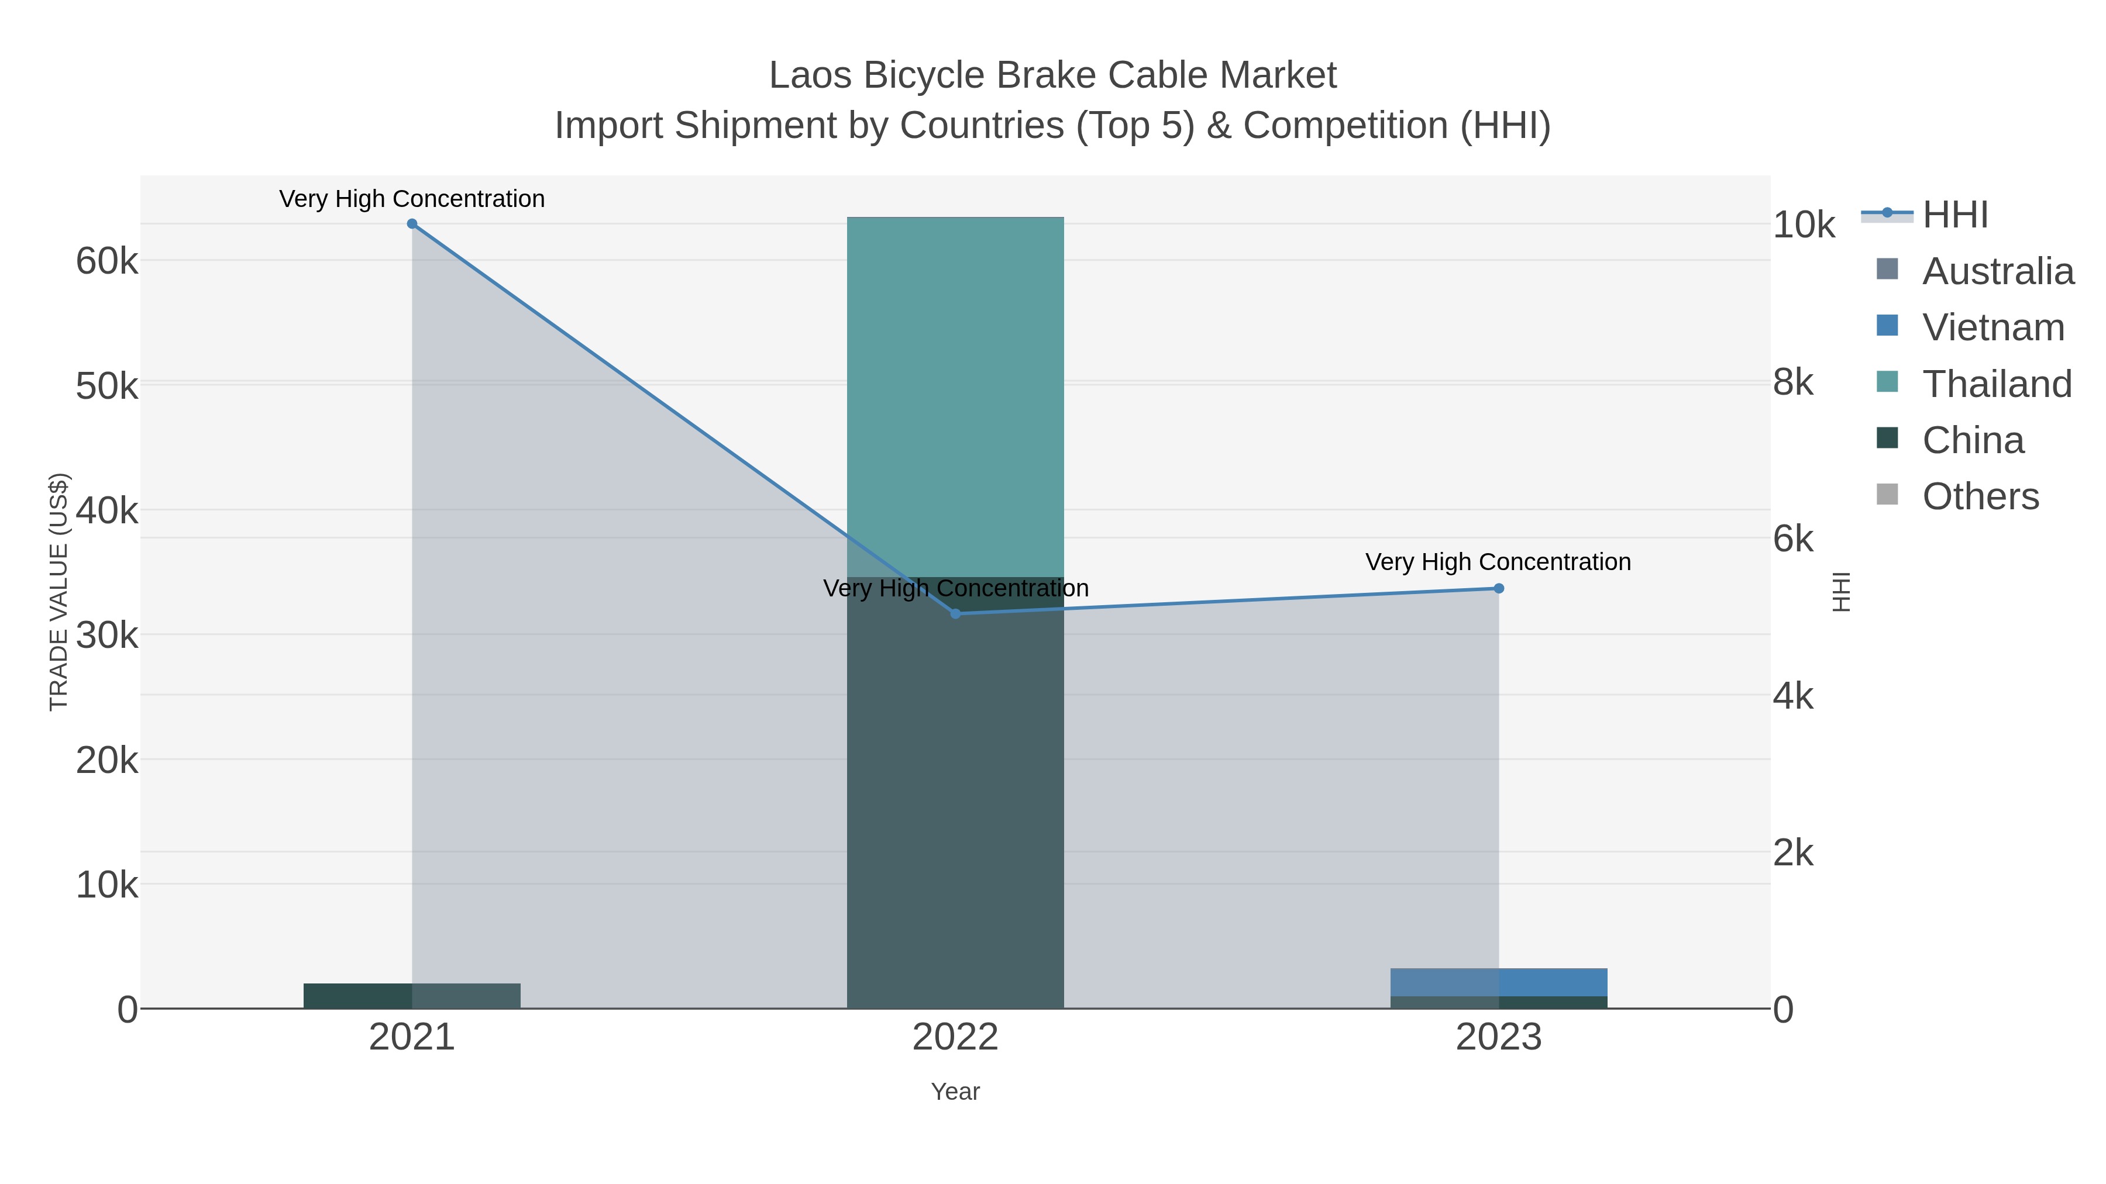Click the 60k trade value tick label
Viewport: 2106px width, 1184px height.
coord(107,261)
